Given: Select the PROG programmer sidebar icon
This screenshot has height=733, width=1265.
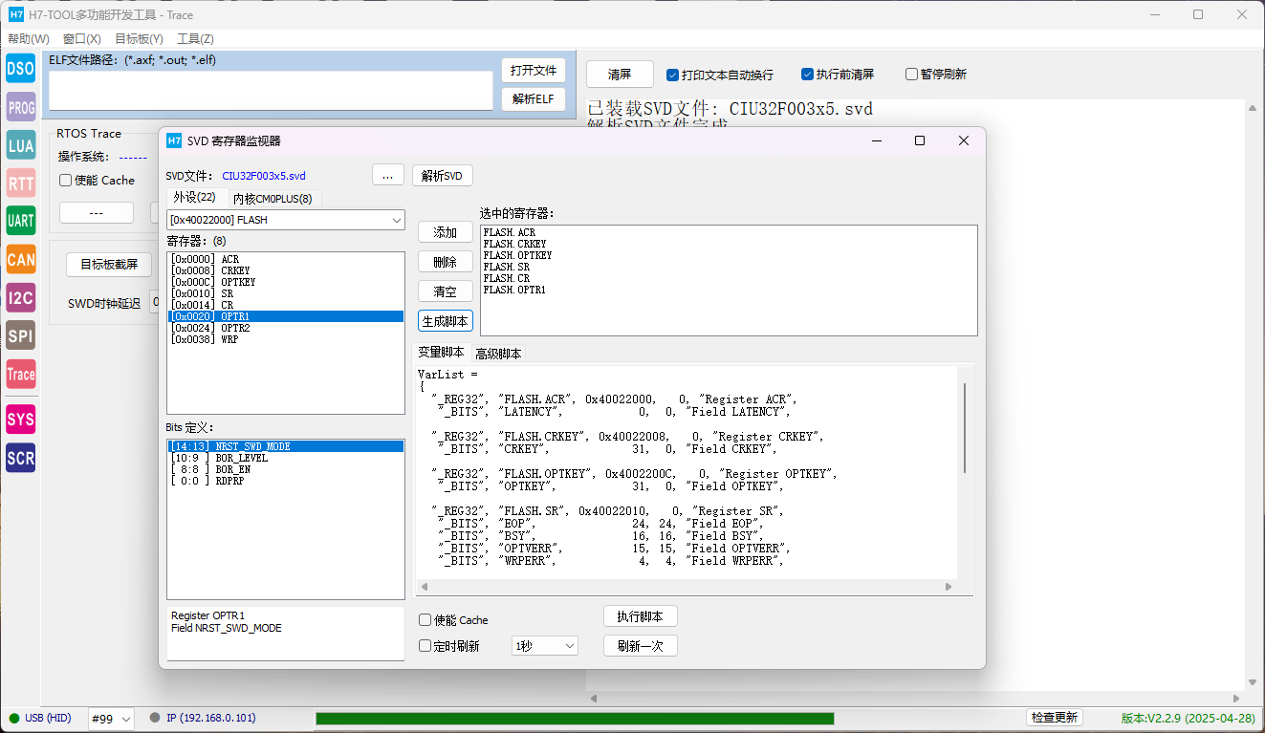Looking at the screenshot, I should [20, 107].
